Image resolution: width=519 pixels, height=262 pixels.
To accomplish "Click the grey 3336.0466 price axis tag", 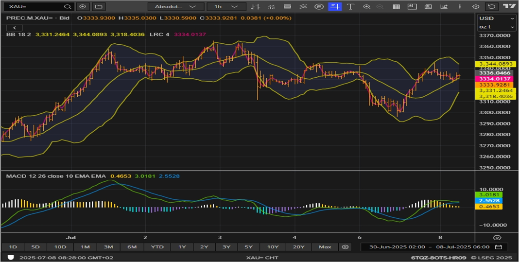I will (x=494, y=73).
